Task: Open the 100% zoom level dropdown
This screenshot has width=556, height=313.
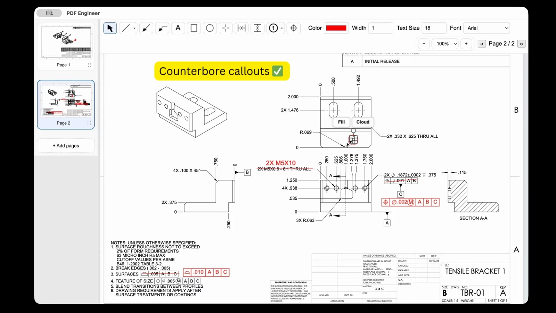Action: pyautogui.click(x=445, y=44)
